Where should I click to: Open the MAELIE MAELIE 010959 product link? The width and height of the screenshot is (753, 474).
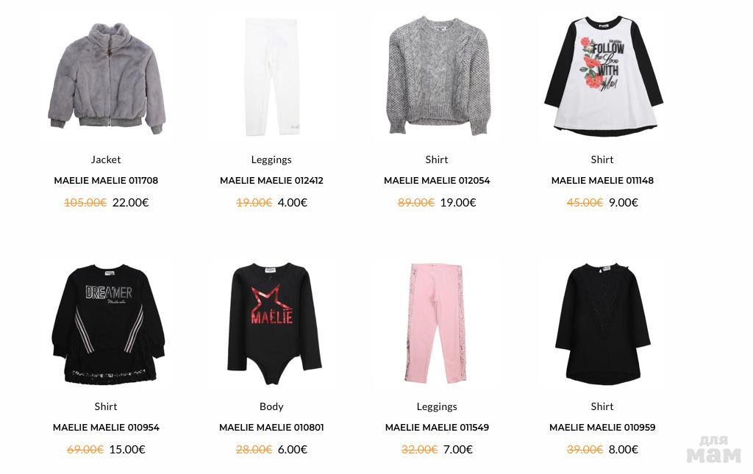tap(602, 428)
